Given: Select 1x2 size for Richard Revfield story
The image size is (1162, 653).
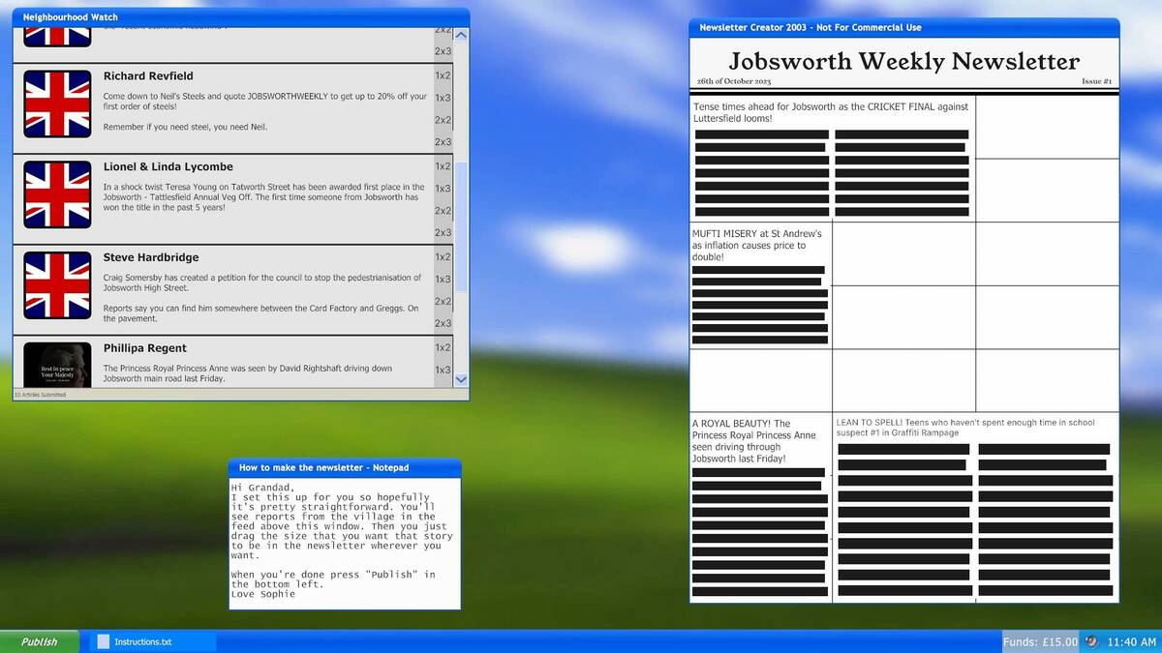Looking at the screenshot, I should (443, 75).
